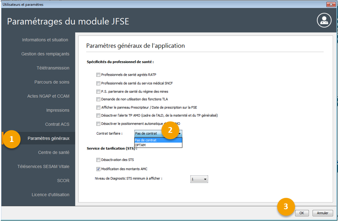This screenshot has height=221, width=338.
Task: Check P.S. partenaire de santé du régime des mines
Action: pos(99,92)
